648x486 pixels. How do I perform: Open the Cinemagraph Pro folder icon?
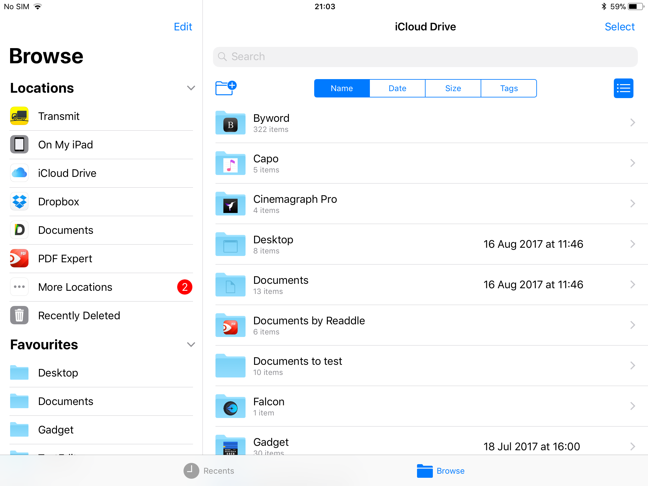tap(230, 204)
